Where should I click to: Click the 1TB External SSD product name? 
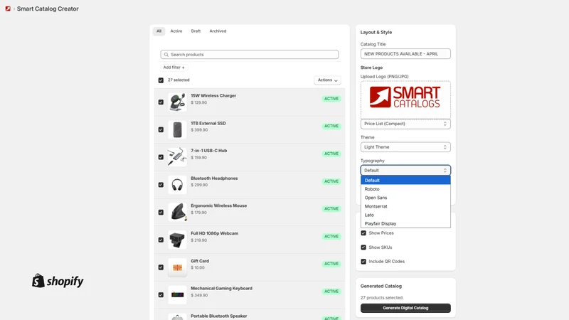[x=208, y=123]
